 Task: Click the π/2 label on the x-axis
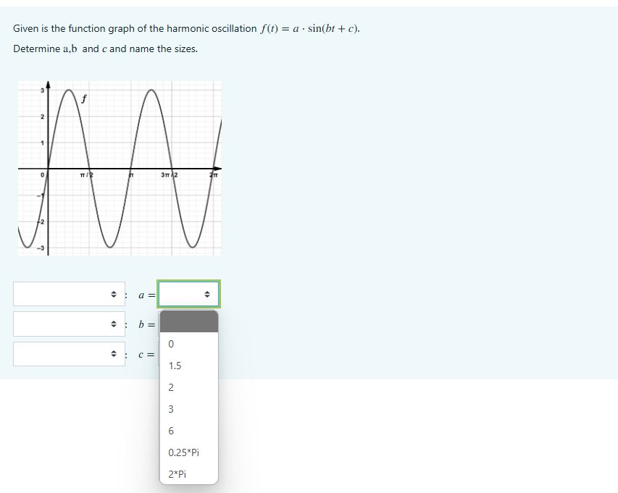click(85, 173)
